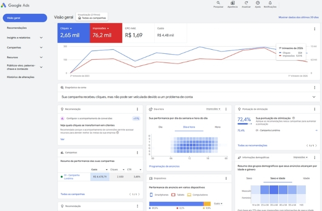Screen dimensions: 322x211
Task: Open Todas as campanhas link
Action: click(73, 194)
